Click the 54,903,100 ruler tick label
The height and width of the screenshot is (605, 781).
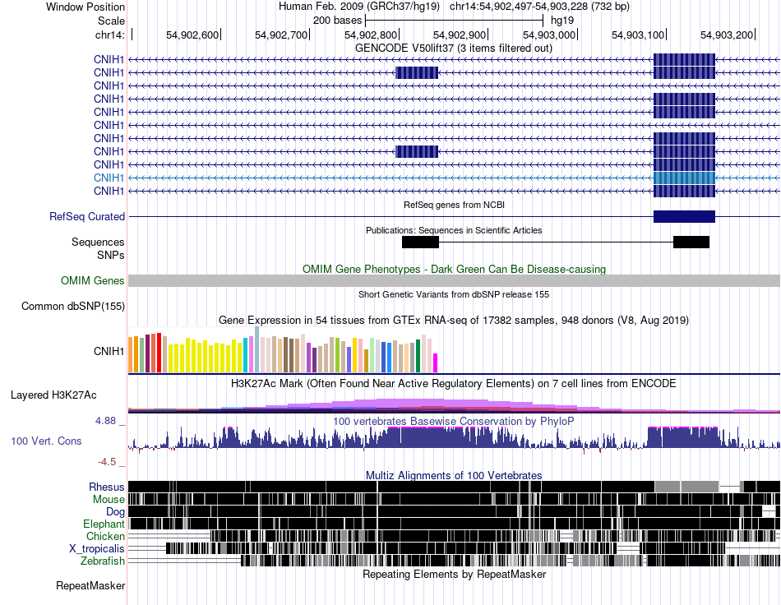click(x=638, y=35)
